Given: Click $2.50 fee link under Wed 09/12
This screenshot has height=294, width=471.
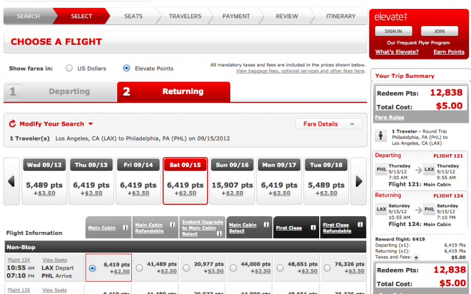Looking at the screenshot, I should point(46,193).
